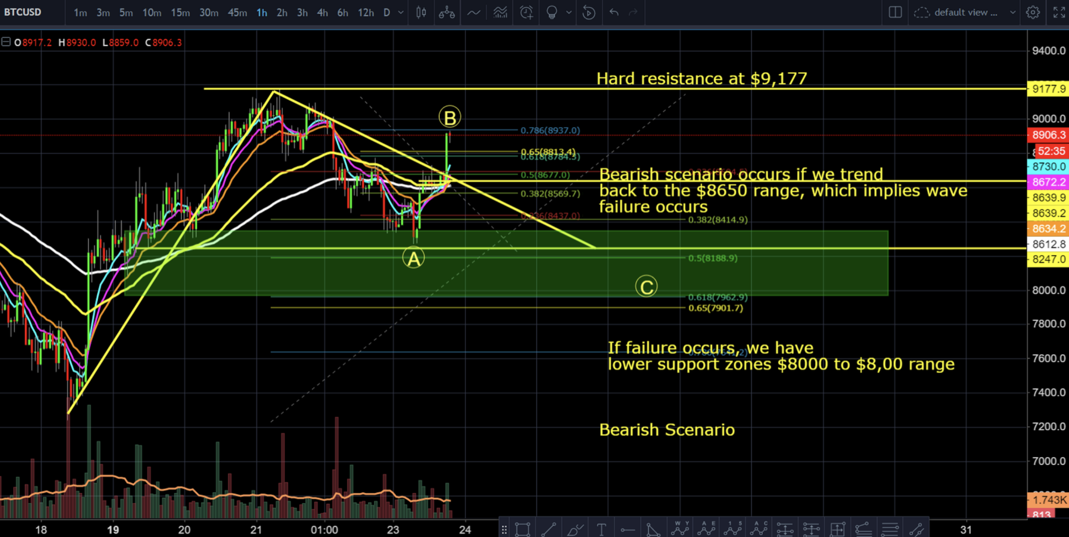Screen dimensions: 1069x537
Task: Switch to 1m timeframe
Action: point(80,12)
